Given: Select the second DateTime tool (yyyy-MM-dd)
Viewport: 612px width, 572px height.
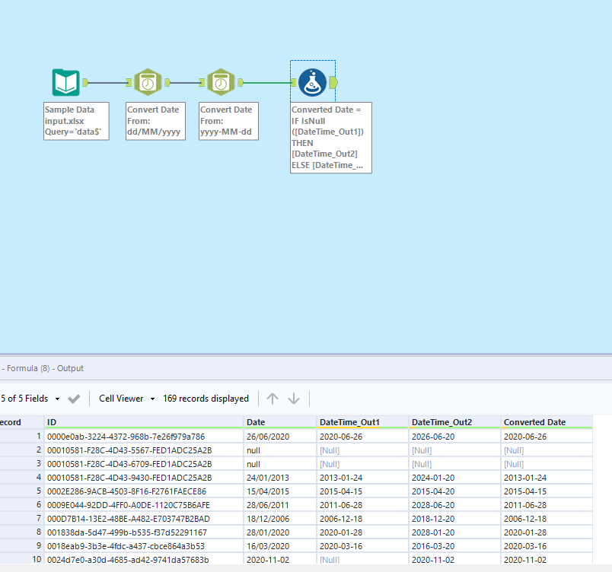Looking at the screenshot, I should (x=221, y=82).
